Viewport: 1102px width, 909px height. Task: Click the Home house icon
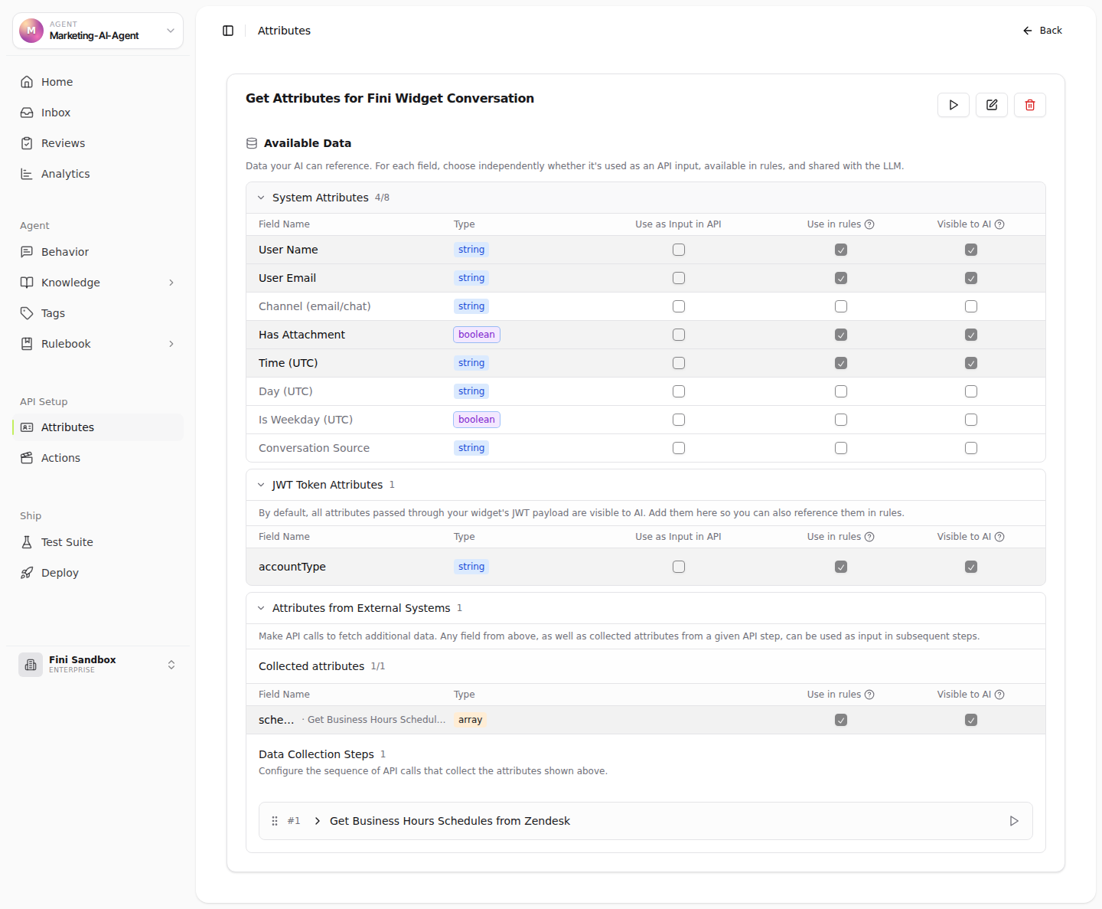27,82
